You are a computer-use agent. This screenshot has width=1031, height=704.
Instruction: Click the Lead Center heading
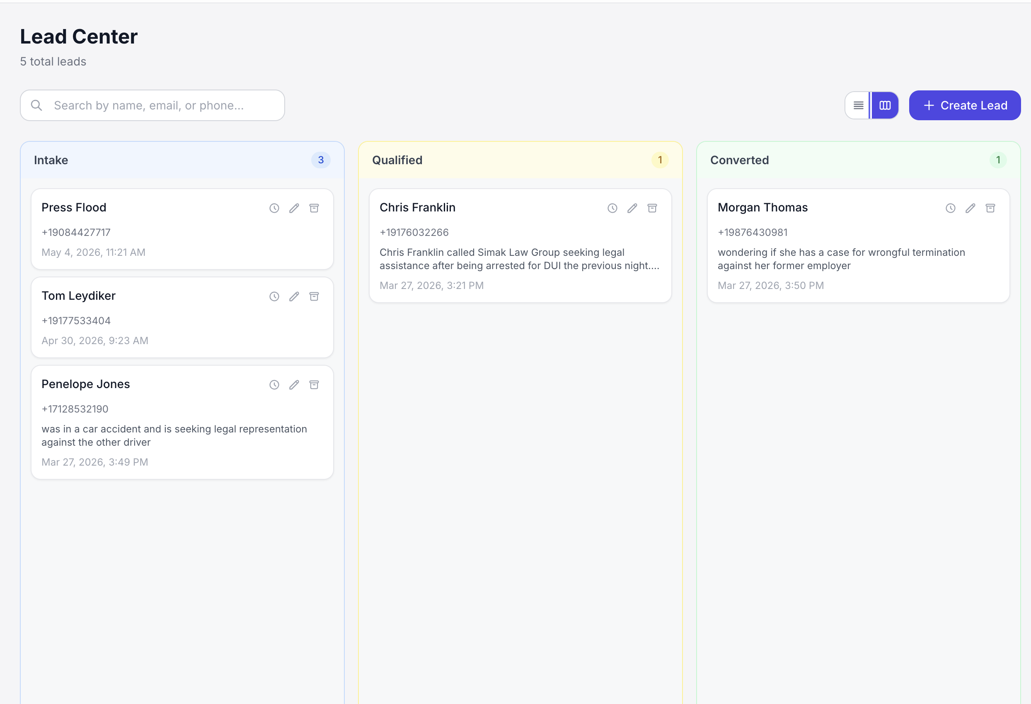[78, 36]
